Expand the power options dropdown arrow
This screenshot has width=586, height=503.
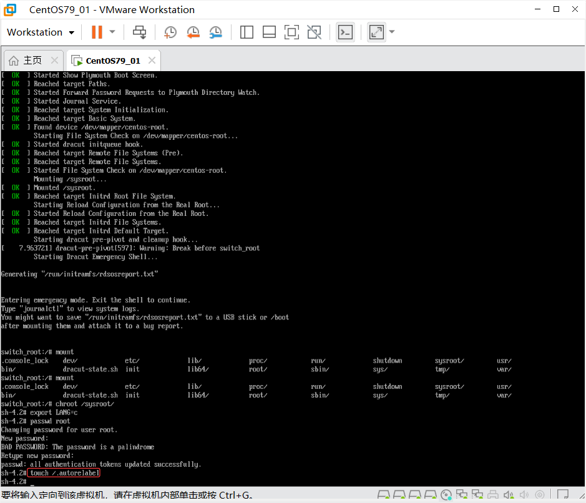point(112,32)
